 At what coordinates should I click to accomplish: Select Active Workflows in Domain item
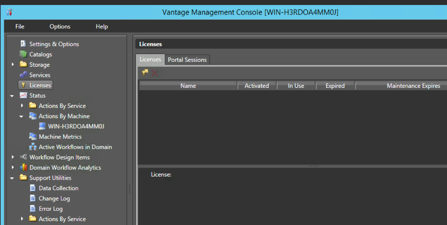[75, 147]
